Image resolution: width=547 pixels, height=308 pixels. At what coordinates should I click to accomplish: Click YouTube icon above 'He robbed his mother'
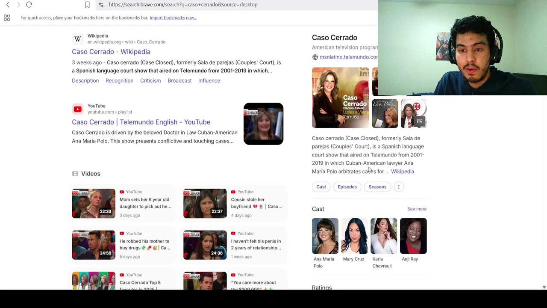click(x=122, y=234)
